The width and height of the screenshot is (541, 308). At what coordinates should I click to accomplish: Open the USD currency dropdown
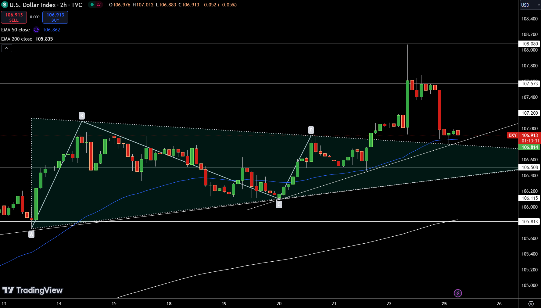tap(530, 5)
